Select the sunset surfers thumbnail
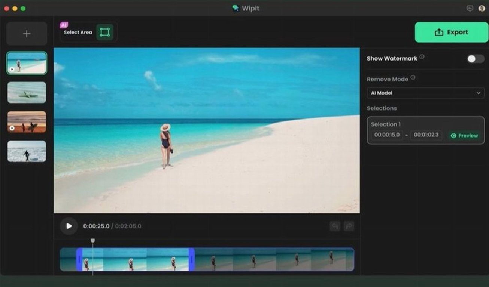Screen dimensions: 489x287 (x=27, y=122)
